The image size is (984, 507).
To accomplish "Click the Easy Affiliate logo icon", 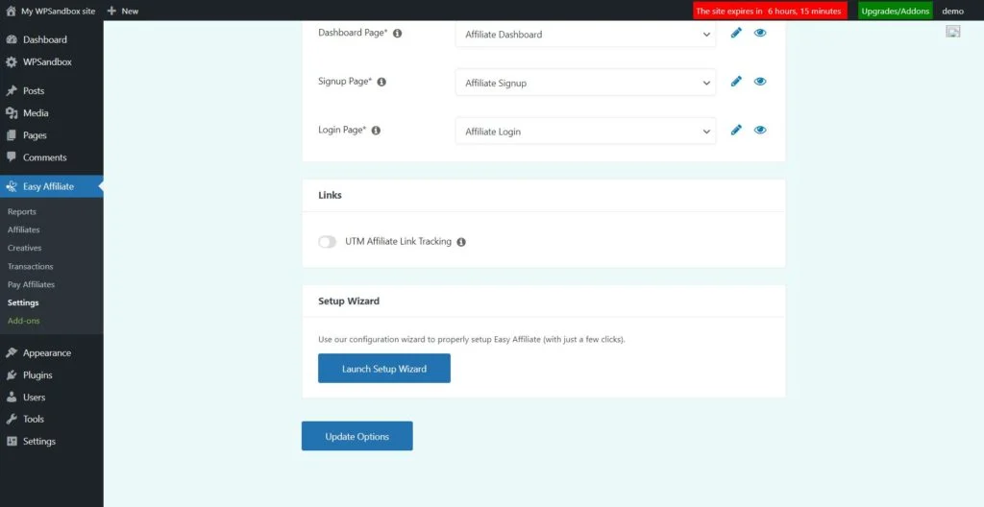I will (12, 186).
